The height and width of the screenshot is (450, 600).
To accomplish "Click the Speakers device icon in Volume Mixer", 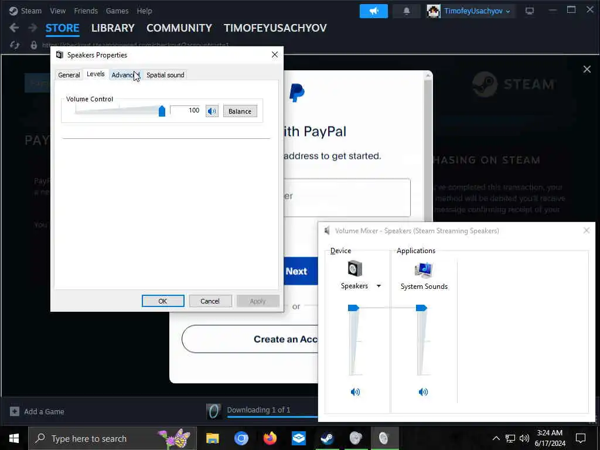I will point(354,268).
